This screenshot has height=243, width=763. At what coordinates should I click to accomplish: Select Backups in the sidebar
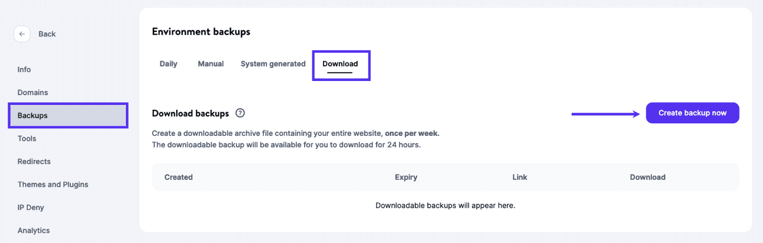click(33, 116)
